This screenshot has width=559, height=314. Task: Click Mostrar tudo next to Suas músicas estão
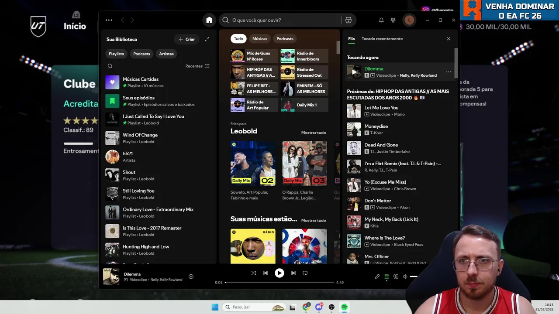314,220
